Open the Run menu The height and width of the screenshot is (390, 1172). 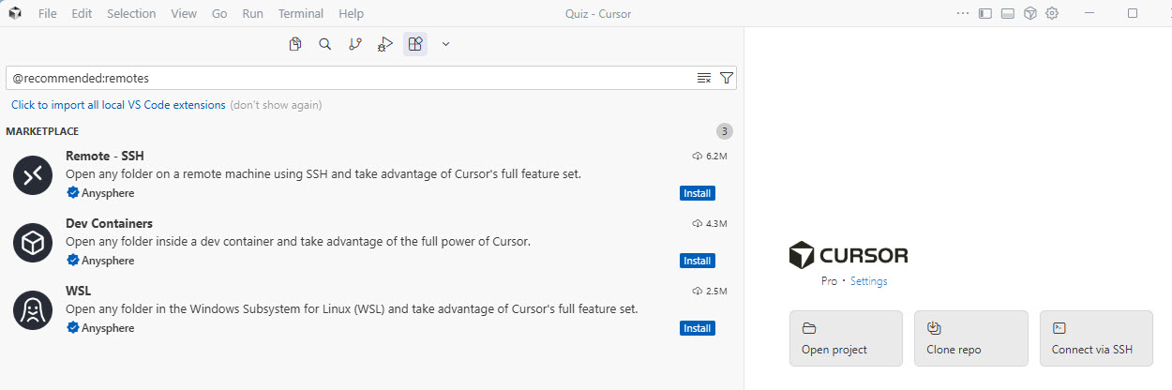252,14
